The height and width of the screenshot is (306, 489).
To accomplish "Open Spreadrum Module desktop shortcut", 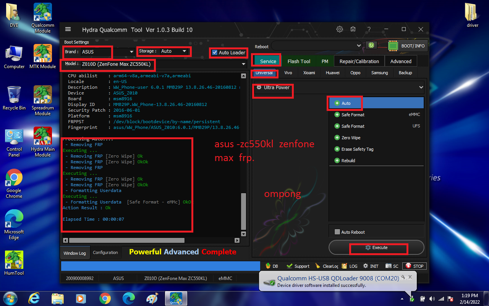I will [43, 100].
